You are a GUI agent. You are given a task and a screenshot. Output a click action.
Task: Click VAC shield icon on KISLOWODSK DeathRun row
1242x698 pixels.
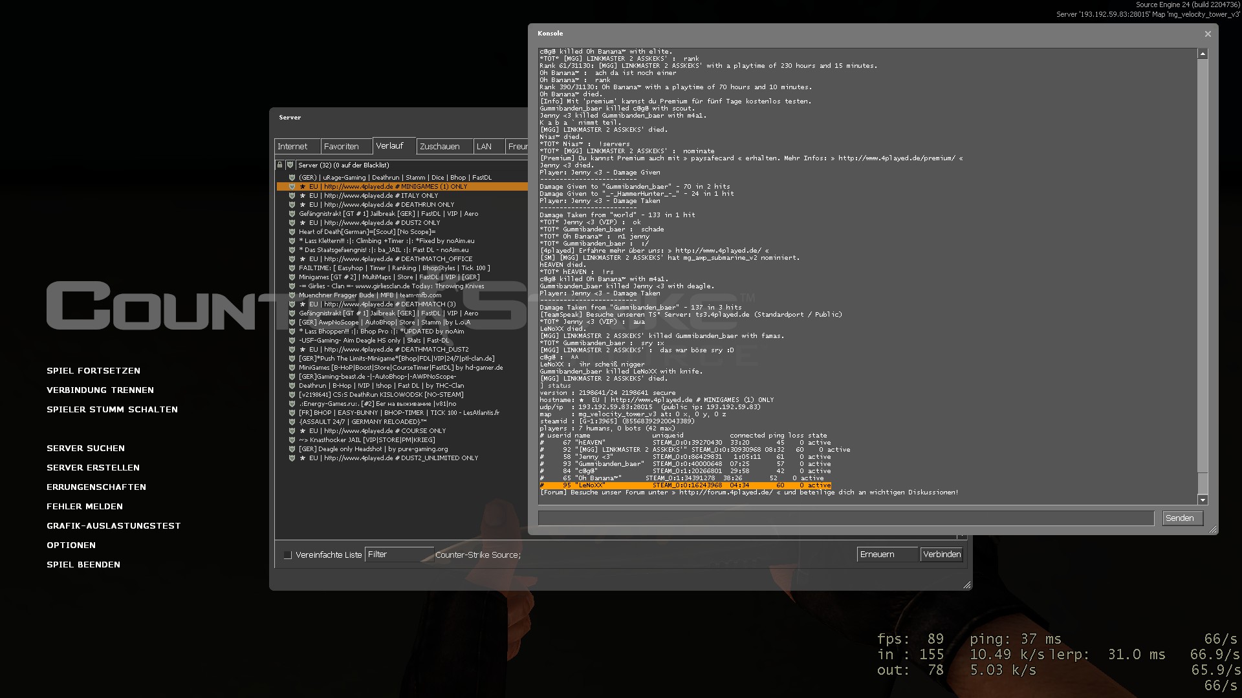pos(292,394)
